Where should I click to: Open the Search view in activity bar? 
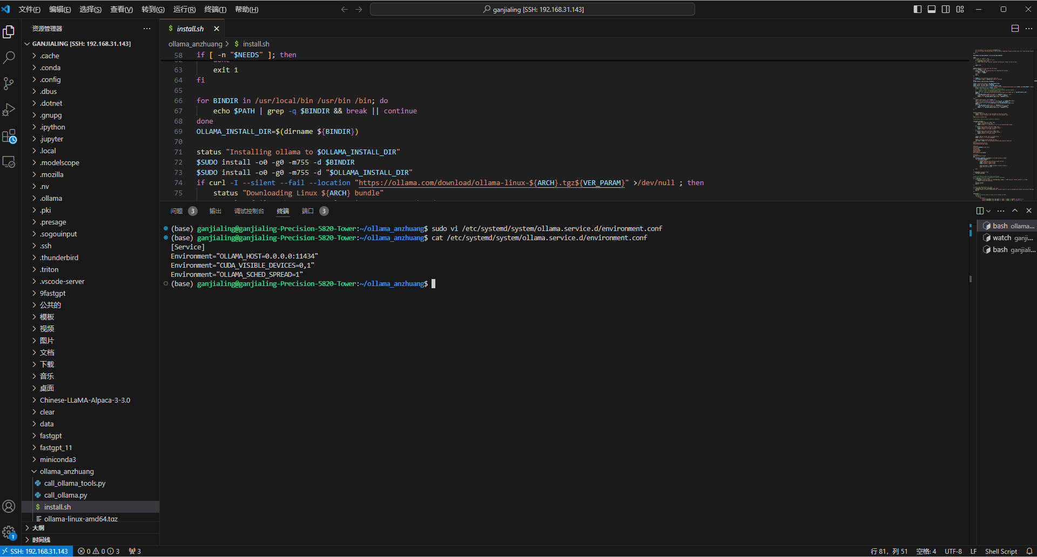[x=9, y=57]
